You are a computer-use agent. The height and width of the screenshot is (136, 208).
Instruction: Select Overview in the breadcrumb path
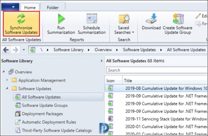(103, 50)
